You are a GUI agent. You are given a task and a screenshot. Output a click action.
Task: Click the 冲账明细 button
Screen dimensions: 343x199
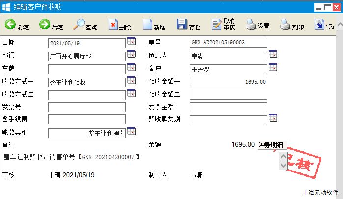[272, 144]
